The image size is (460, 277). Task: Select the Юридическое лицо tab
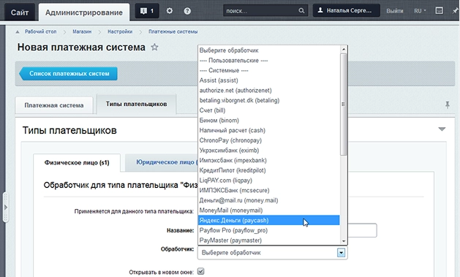(162, 162)
